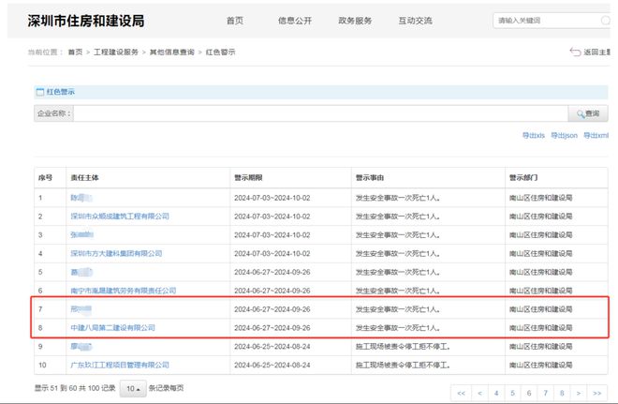Screen dimensions: 618x404
Task: Click 首页 in the breadcrumb
Action: point(75,52)
